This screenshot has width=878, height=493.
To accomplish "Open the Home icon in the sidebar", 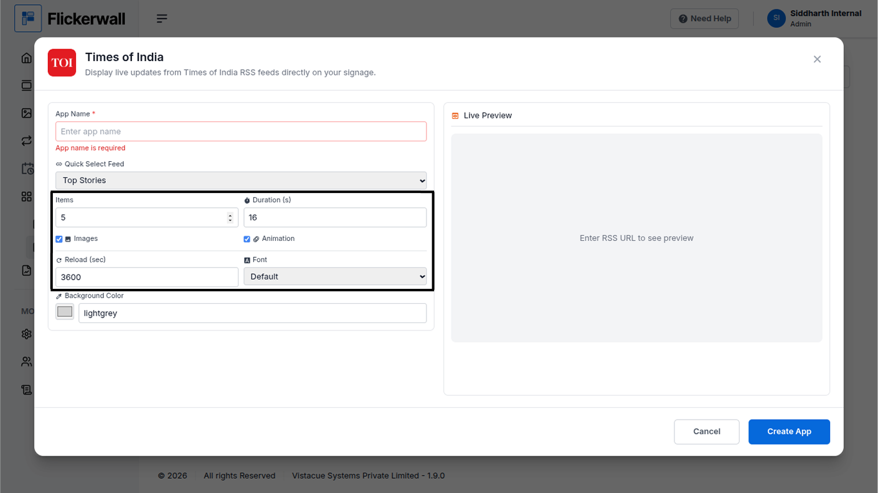I will [26, 58].
